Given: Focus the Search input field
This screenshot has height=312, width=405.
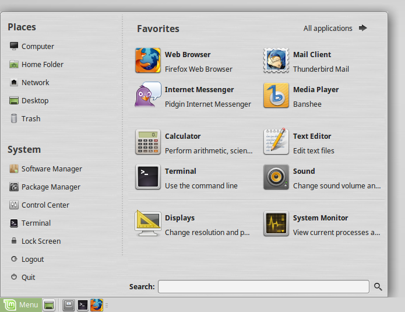Looking at the screenshot, I should [x=263, y=286].
